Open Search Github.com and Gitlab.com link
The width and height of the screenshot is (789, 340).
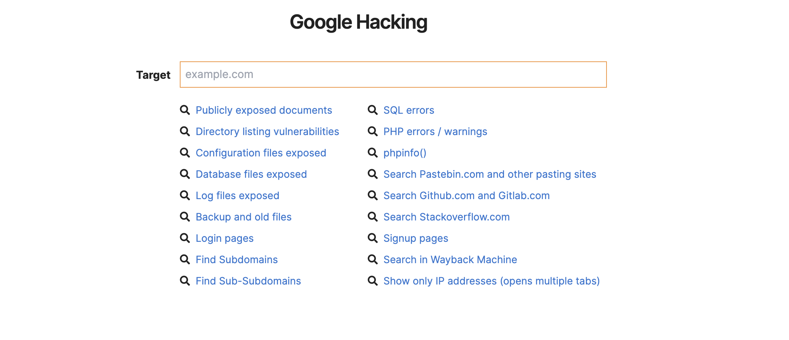[466, 196]
